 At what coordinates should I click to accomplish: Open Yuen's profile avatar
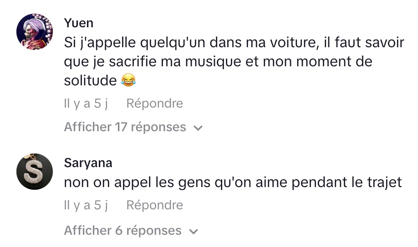tap(35, 32)
